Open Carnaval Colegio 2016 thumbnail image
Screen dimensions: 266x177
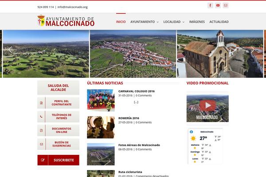[101, 100]
